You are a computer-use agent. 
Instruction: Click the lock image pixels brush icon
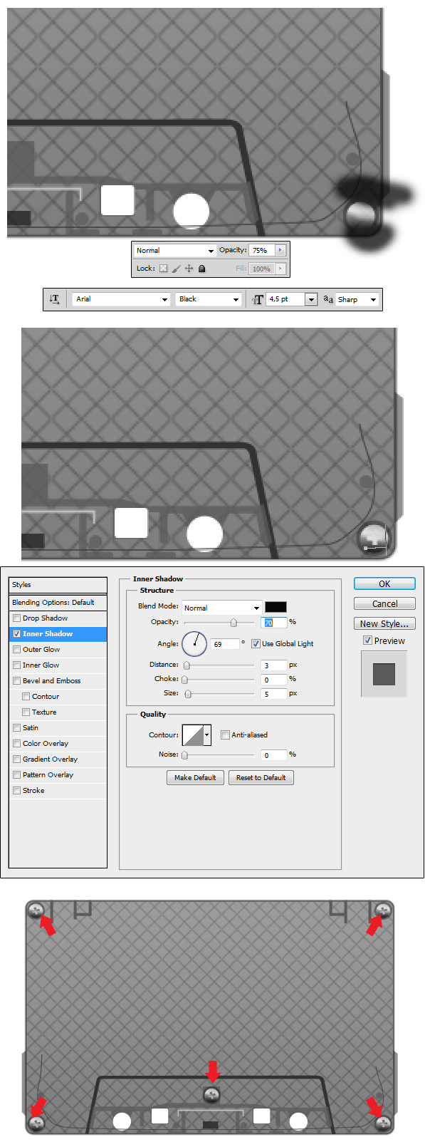point(176,269)
